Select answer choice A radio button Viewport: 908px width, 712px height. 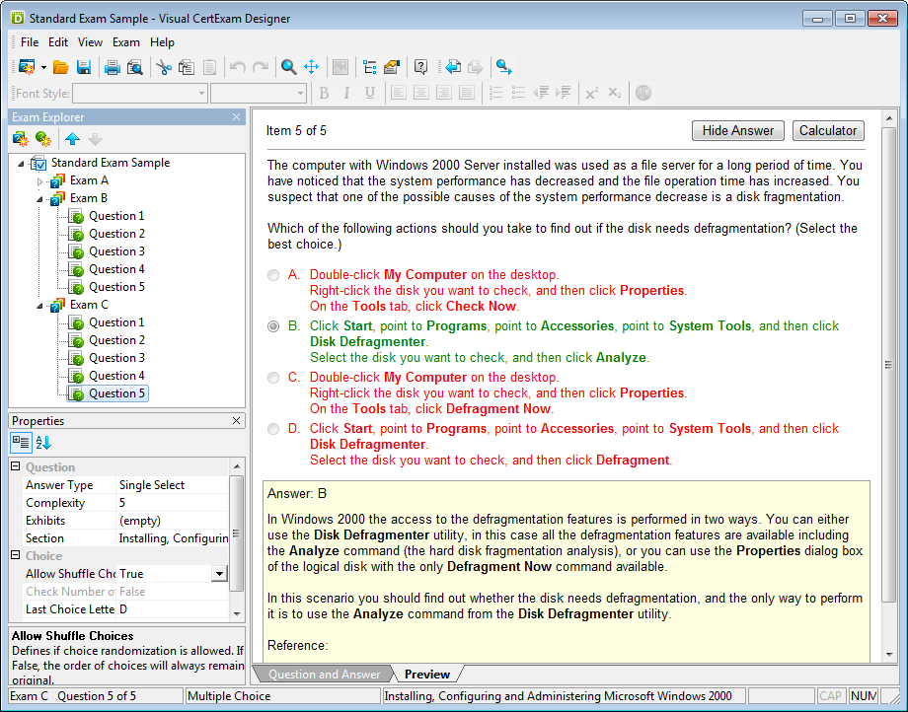[273, 275]
